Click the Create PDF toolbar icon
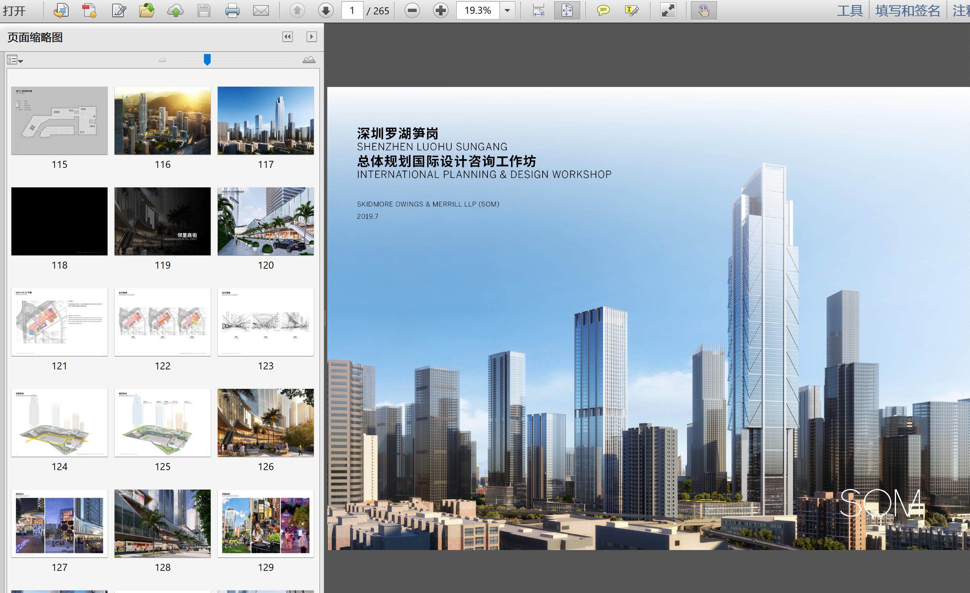The height and width of the screenshot is (593, 970). tap(89, 10)
